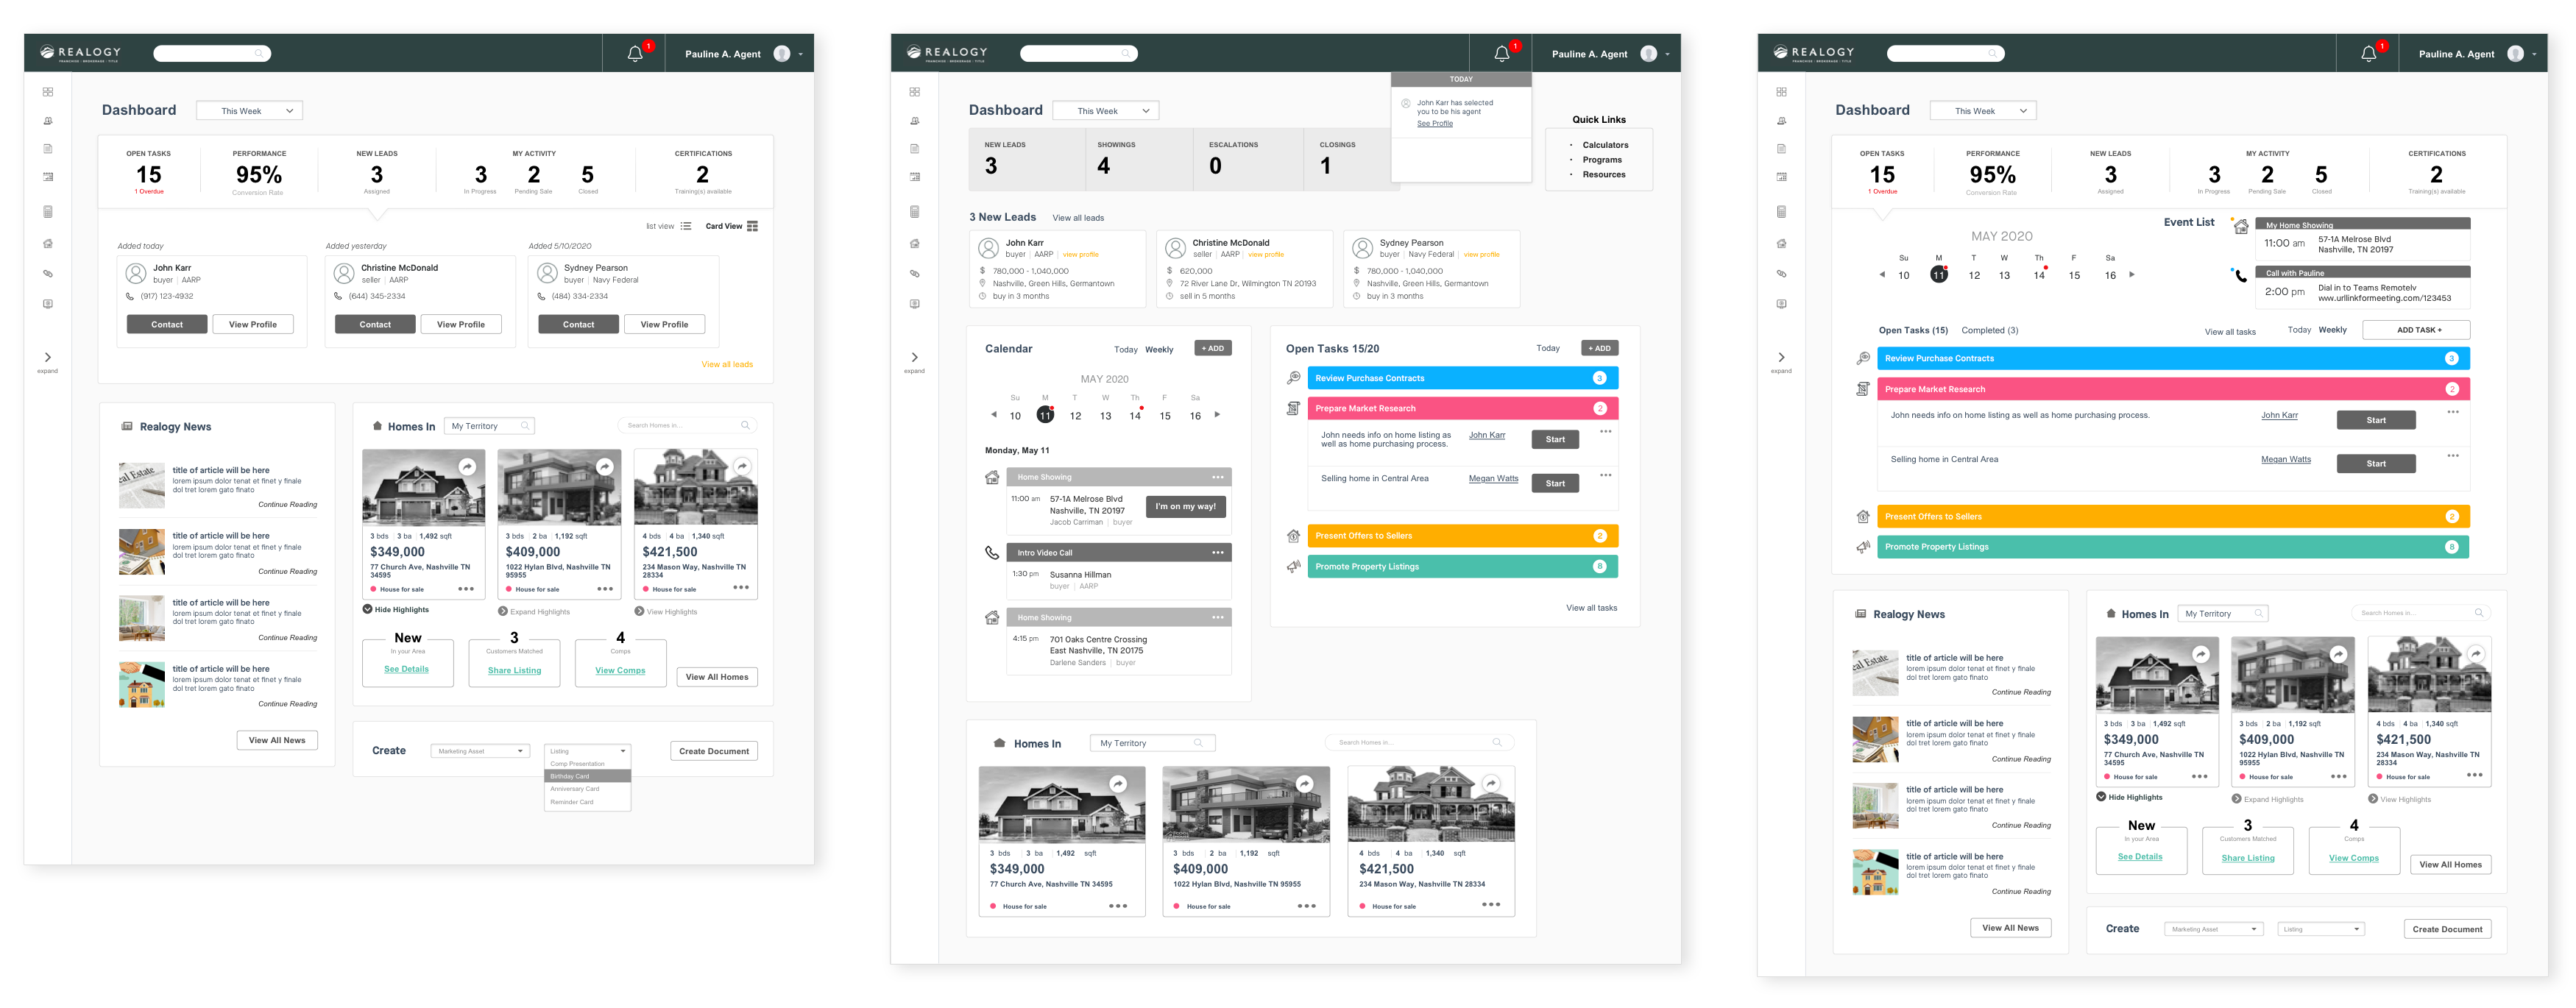Toggle Hide Highlights checkbox in leftmost dashboard

tap(367, 609)
